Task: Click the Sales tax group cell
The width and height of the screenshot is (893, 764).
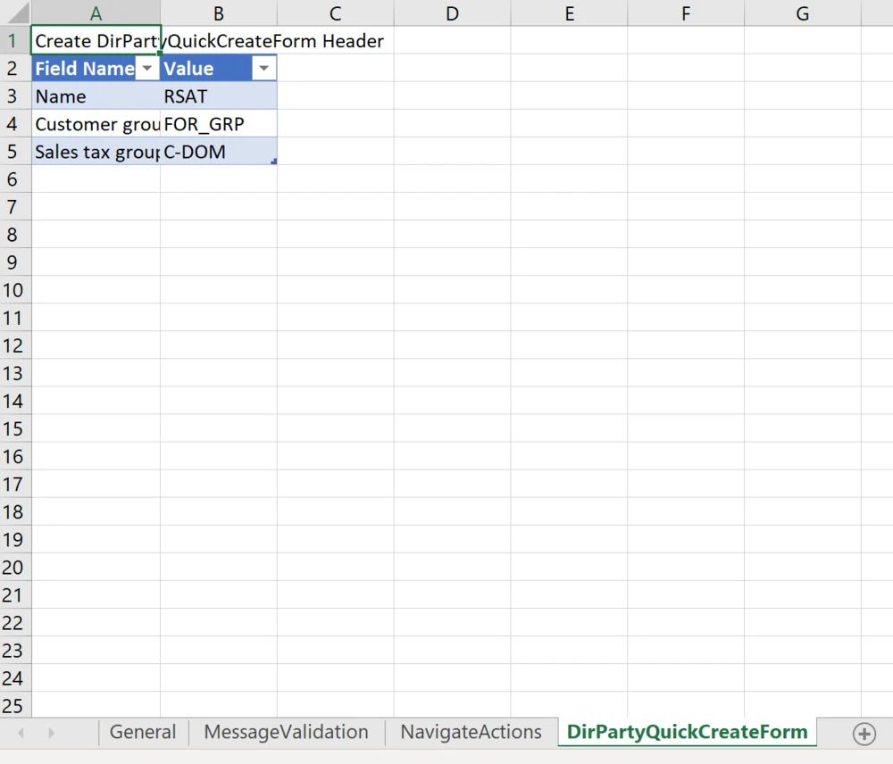Action: [96, 152]
